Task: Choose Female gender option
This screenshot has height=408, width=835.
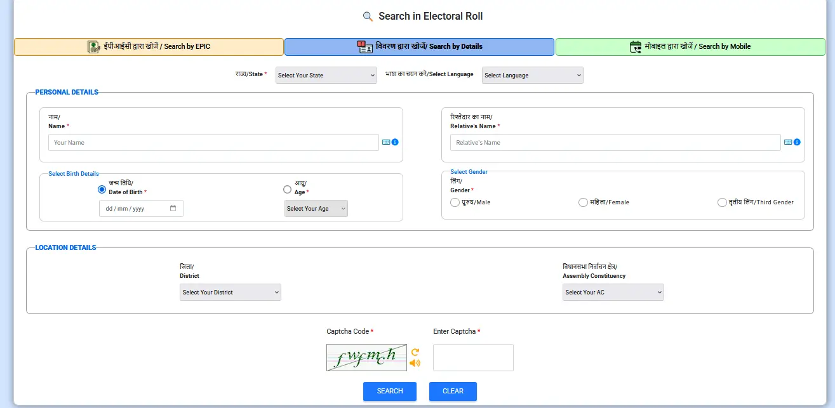Action: [583, 202]
